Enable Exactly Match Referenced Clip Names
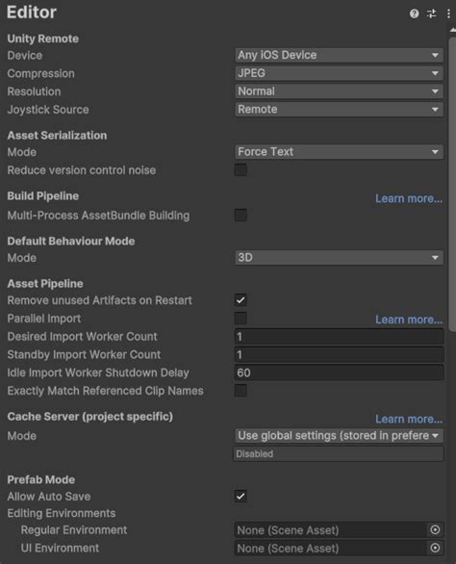This screenshot has height=564, width=456. click(241, 390)
